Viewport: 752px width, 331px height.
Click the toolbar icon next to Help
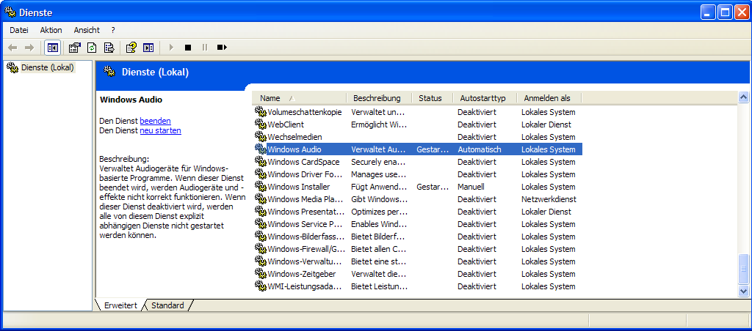pos(148,48)
